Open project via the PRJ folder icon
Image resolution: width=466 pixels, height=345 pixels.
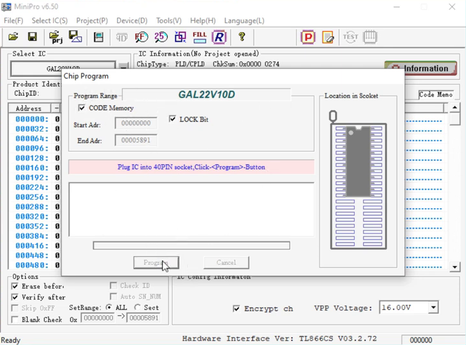55,37
